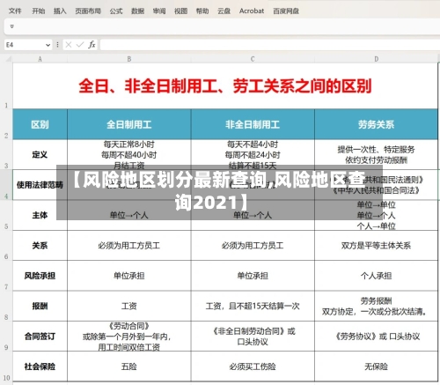The width and height of the screenshot is (440, 385).
Task: Select column D header
Action: pyautogui.click(x=376, y=59)
